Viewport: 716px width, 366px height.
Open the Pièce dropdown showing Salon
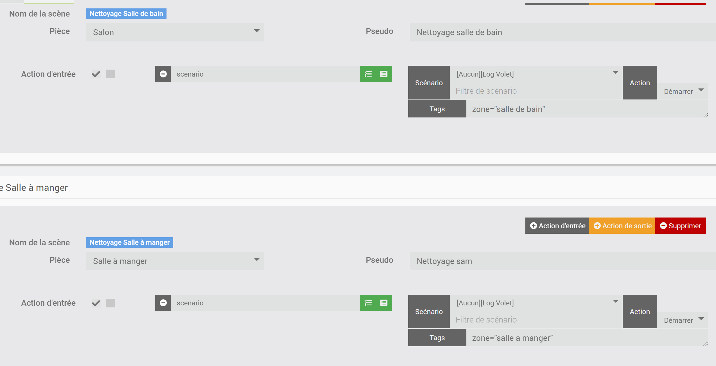(x=175, y=32)
